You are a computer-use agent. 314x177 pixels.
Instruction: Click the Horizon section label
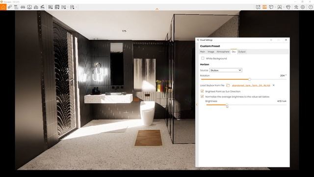205,64
